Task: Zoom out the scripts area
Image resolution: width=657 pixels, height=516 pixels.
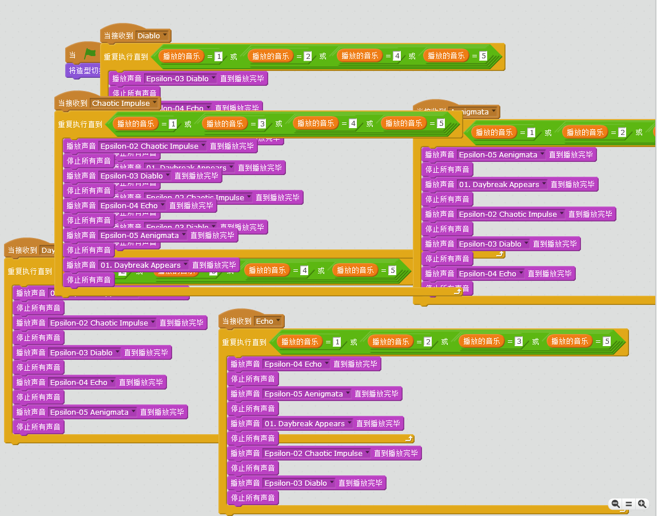Action: point(615,503)
